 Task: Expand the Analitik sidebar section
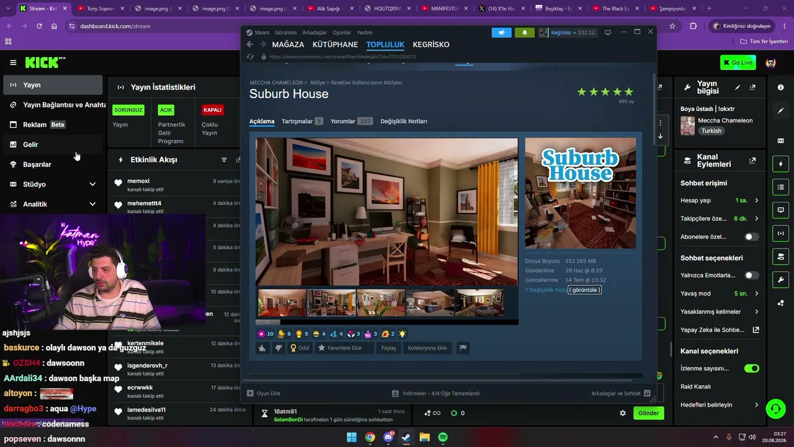(92, 204)
